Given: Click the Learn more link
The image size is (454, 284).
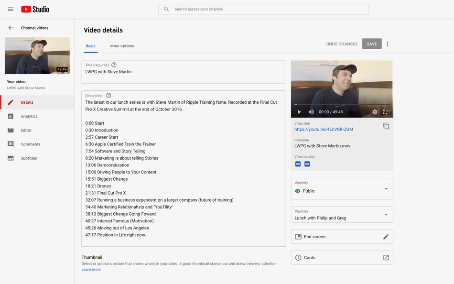Looking at the screenshot, I should click(x=91, y=270).
